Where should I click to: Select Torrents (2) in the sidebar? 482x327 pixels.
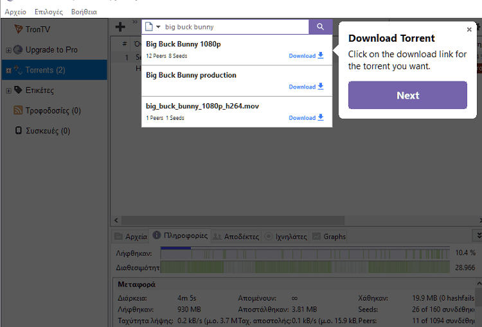pyautogui.click(x=55, y=70)
